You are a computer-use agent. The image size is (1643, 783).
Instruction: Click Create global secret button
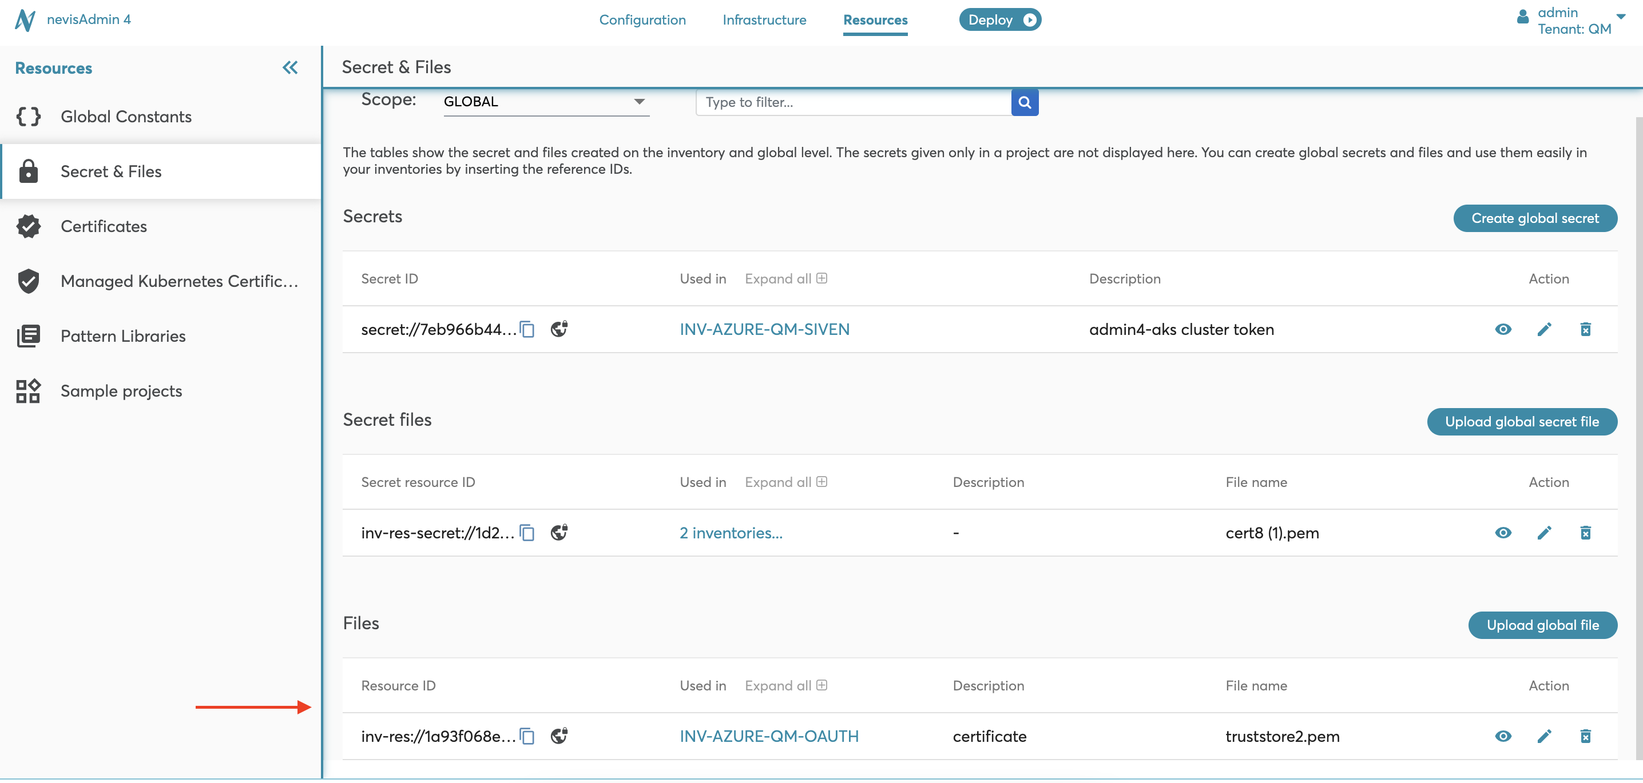1534,218
